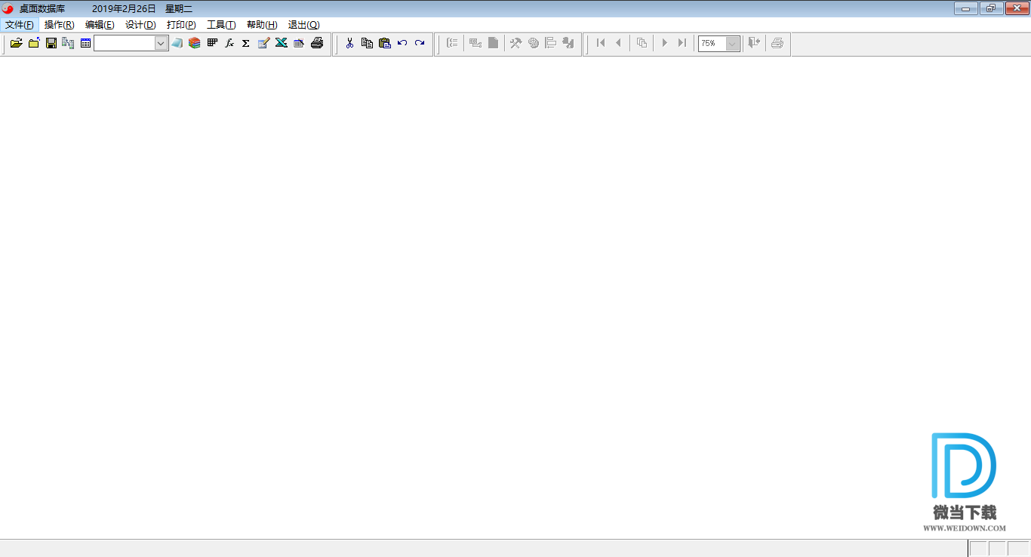Click the yellow folder icon with blue arrow
The width and height of the screenshot is (1031, 557).
click(34, 43)
